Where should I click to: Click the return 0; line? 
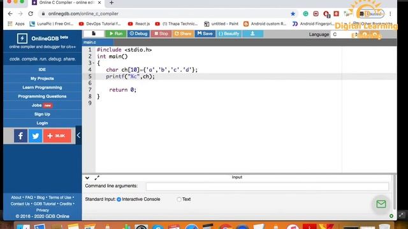pos(122,90)
